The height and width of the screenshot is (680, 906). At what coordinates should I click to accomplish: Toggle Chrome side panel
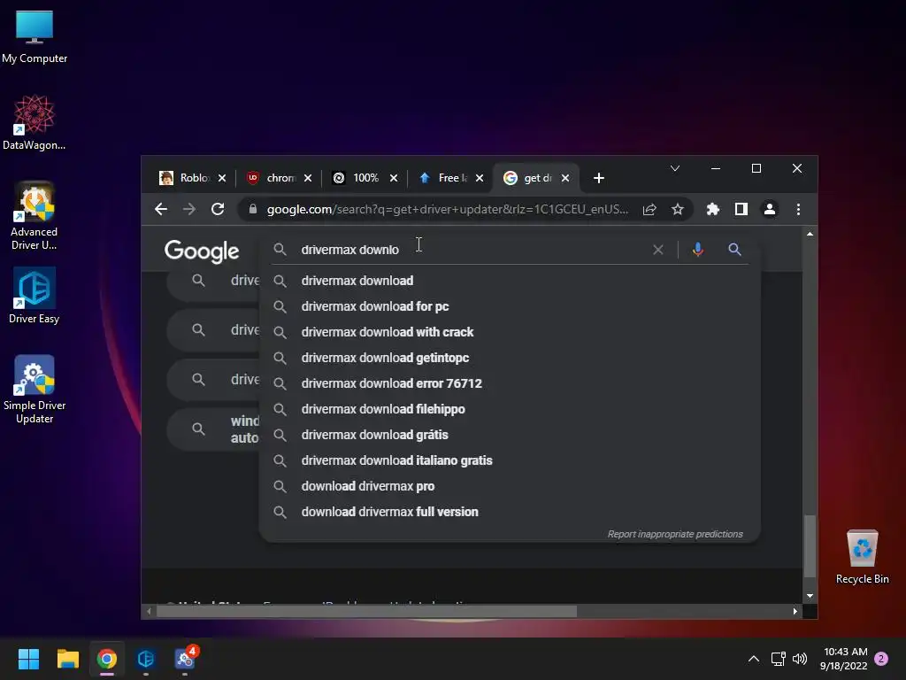pyautogui.click(x=741, y=209)
